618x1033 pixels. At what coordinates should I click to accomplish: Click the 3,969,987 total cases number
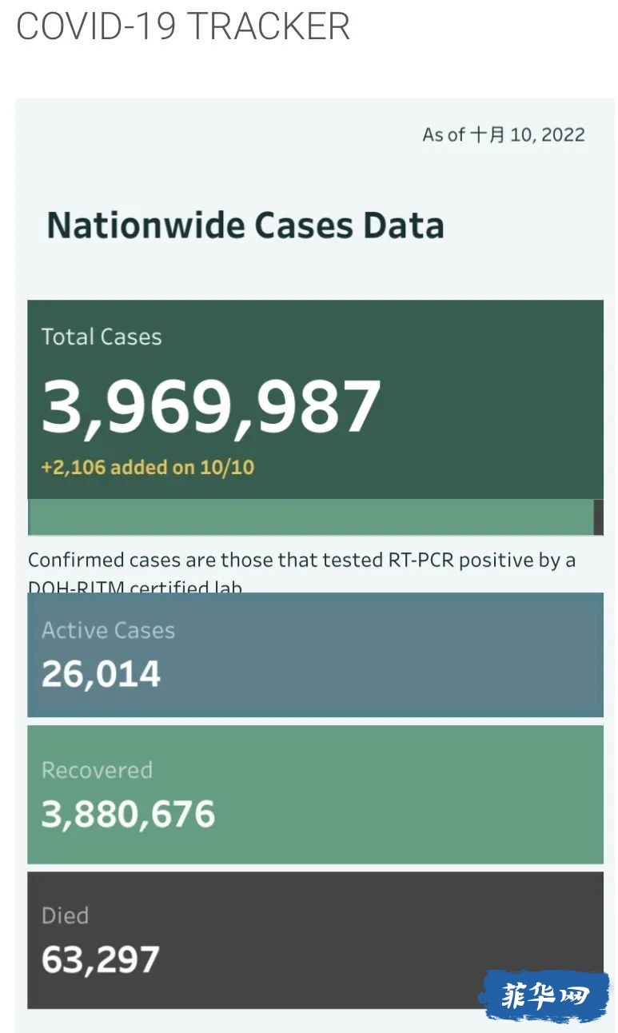click(211, 406)
